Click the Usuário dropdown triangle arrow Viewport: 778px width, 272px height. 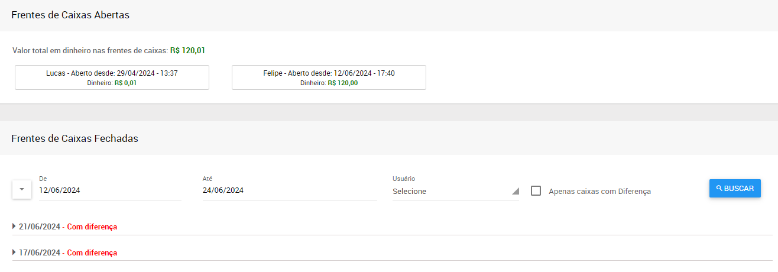(x=515, y=191)
